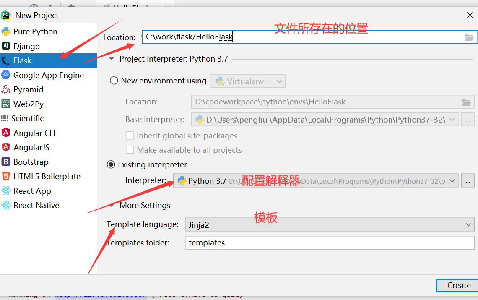
Task: Open the existing Interpreter dropdown arrow
Action: pyautogui.click(x=452, y=181)
